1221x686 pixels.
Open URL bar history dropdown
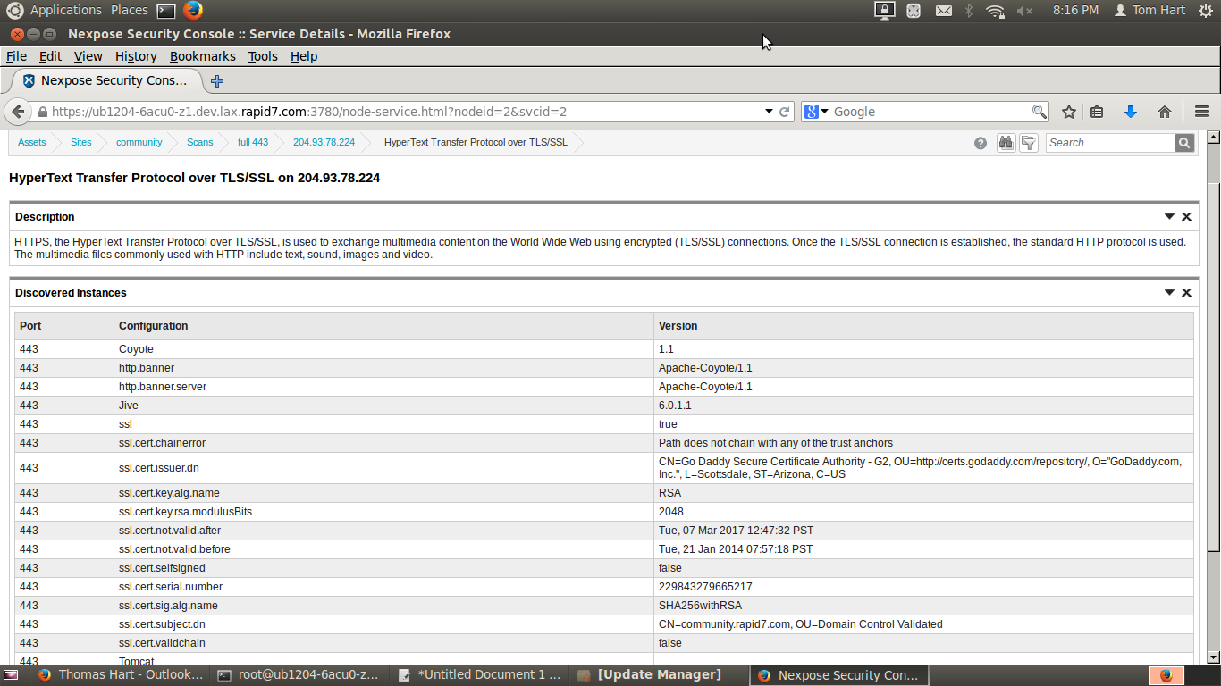point(769,112)
